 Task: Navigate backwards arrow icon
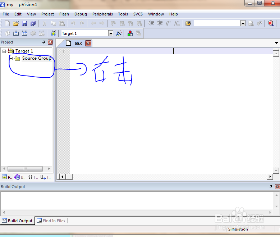[x=93, y=23]
